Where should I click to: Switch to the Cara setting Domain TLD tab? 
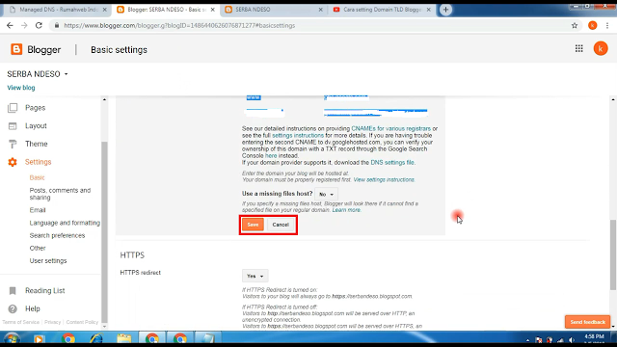click(382, 10)
